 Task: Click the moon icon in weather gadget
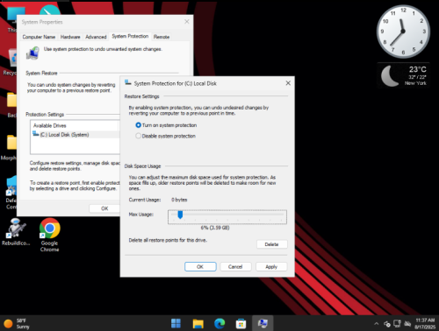[x=389, y=76]
